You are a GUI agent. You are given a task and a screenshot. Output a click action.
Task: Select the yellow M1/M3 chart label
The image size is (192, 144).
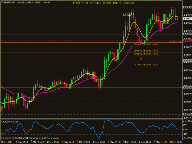pos(129,15)
